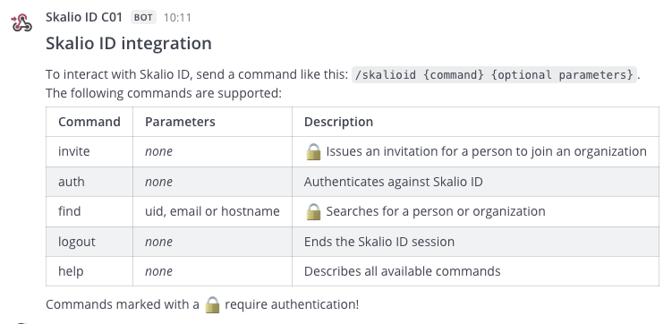Click 'uid, email or hostname' parameter cell

(x=213, y=212)
